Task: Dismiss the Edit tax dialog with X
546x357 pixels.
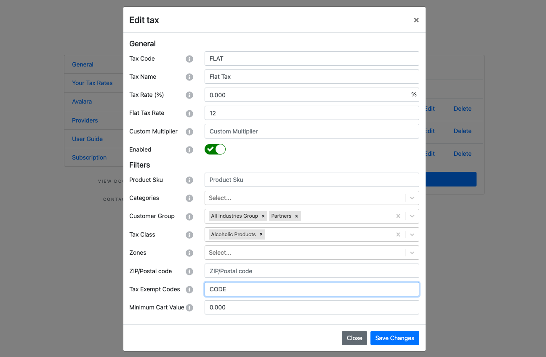Action: click(x=416, y=20)
